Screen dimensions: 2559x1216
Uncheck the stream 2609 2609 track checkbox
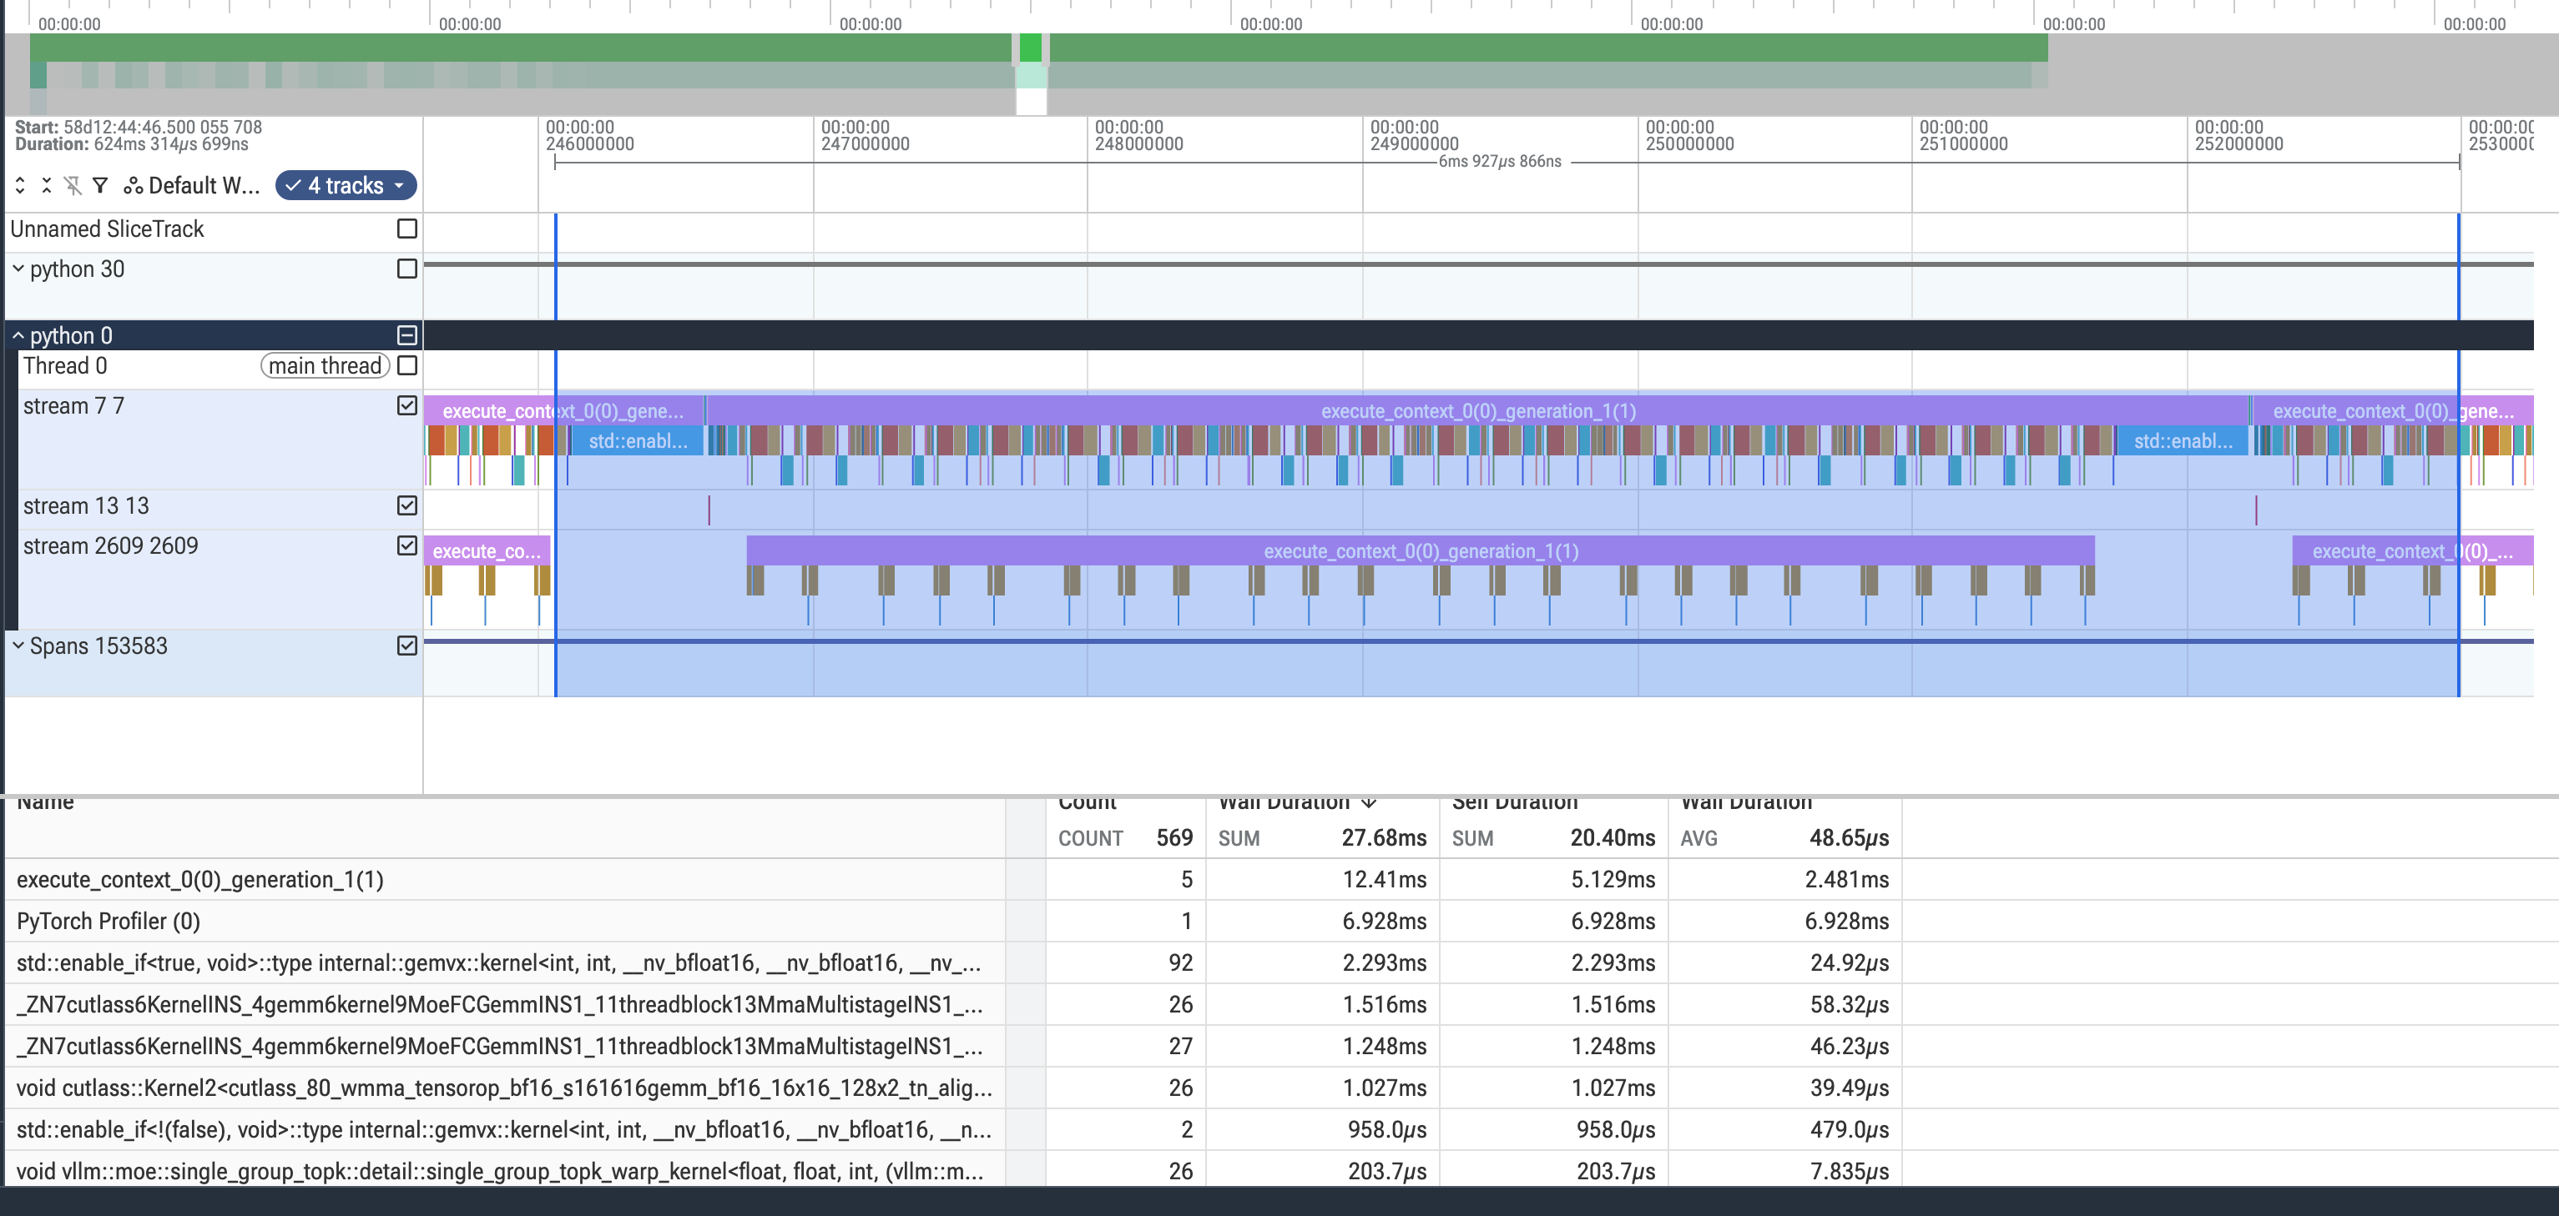pyautogui.click(x=406, y=545)
